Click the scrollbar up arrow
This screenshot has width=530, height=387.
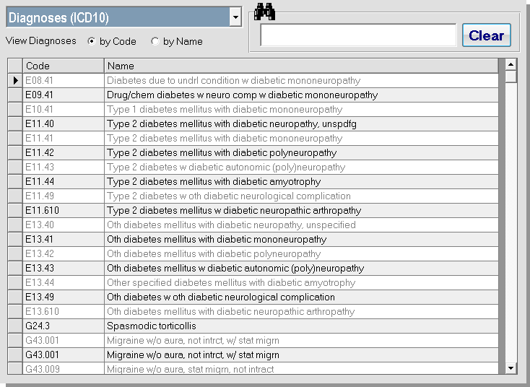pos(511,64)
